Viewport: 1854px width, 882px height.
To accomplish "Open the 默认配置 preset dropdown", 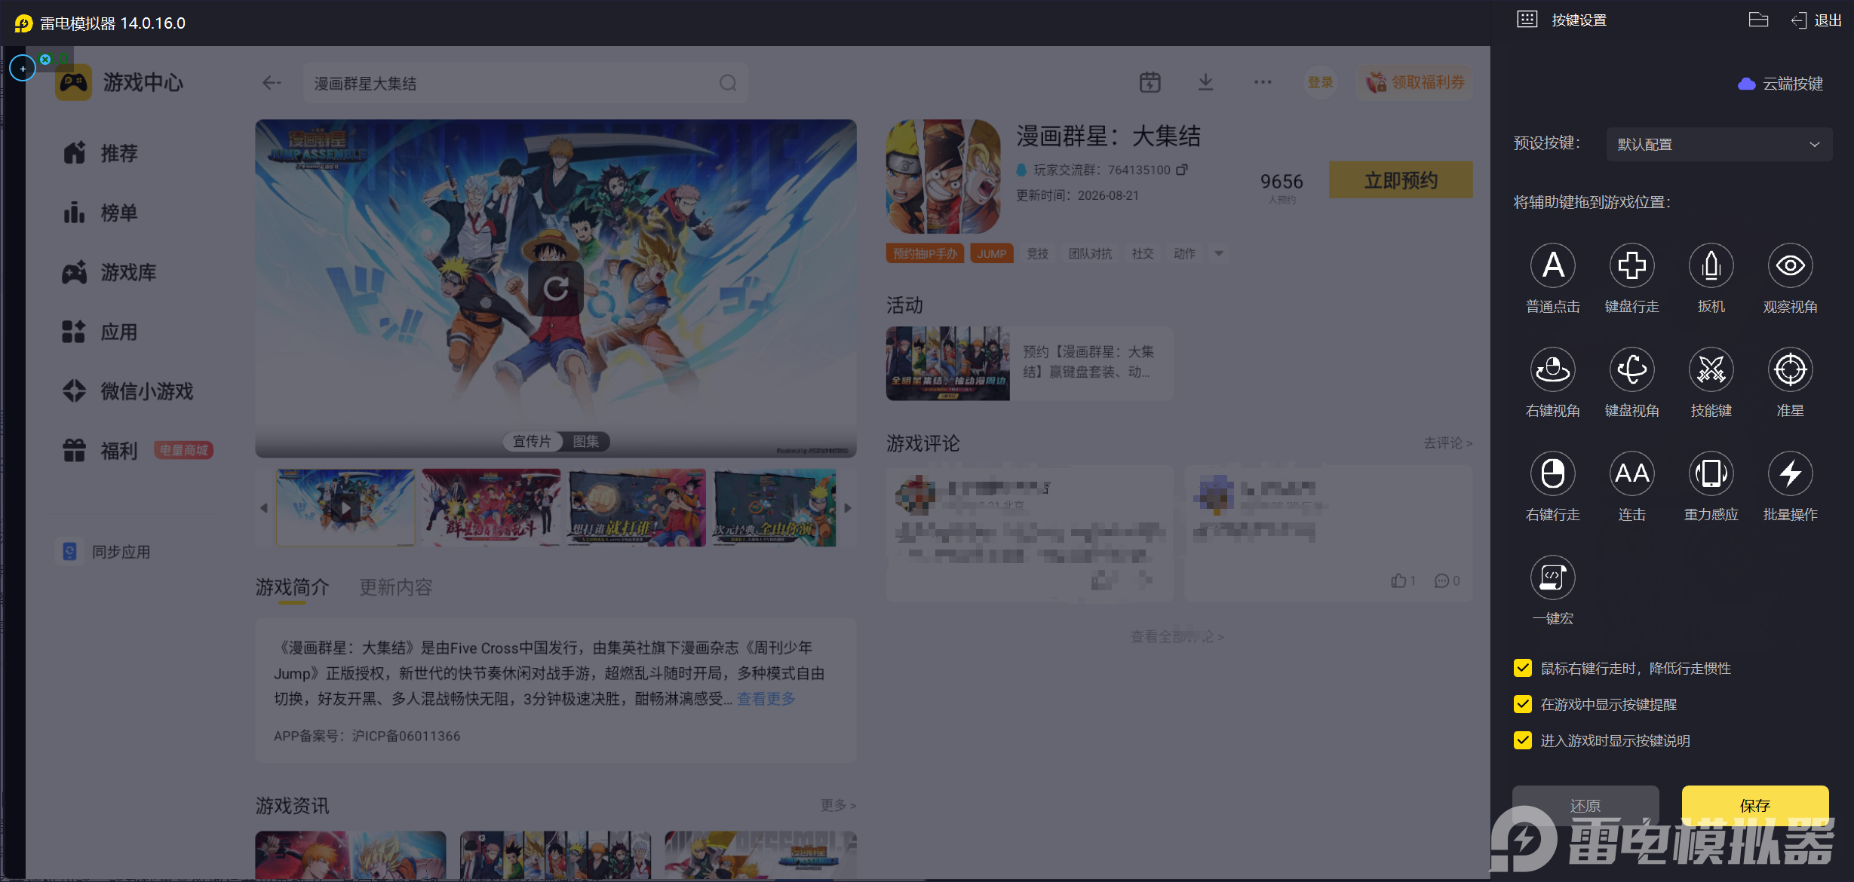I will (x=1719, y=144).
